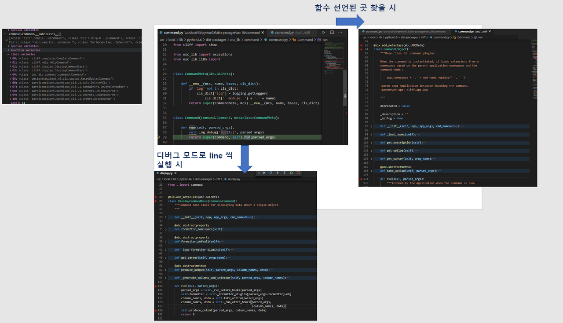563x323 pixels.
Task: Click dist-packages breadcrumb in middle editor
Action: pyautogui.click(x=216, y=40)
